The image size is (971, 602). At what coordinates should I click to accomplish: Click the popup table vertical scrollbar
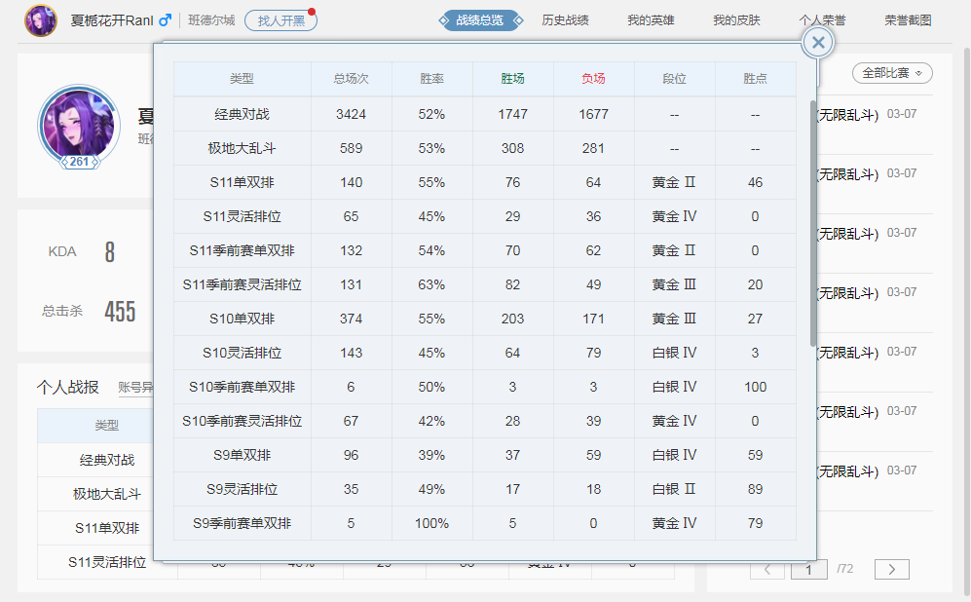pyautogui.click(x=813, y=223)
